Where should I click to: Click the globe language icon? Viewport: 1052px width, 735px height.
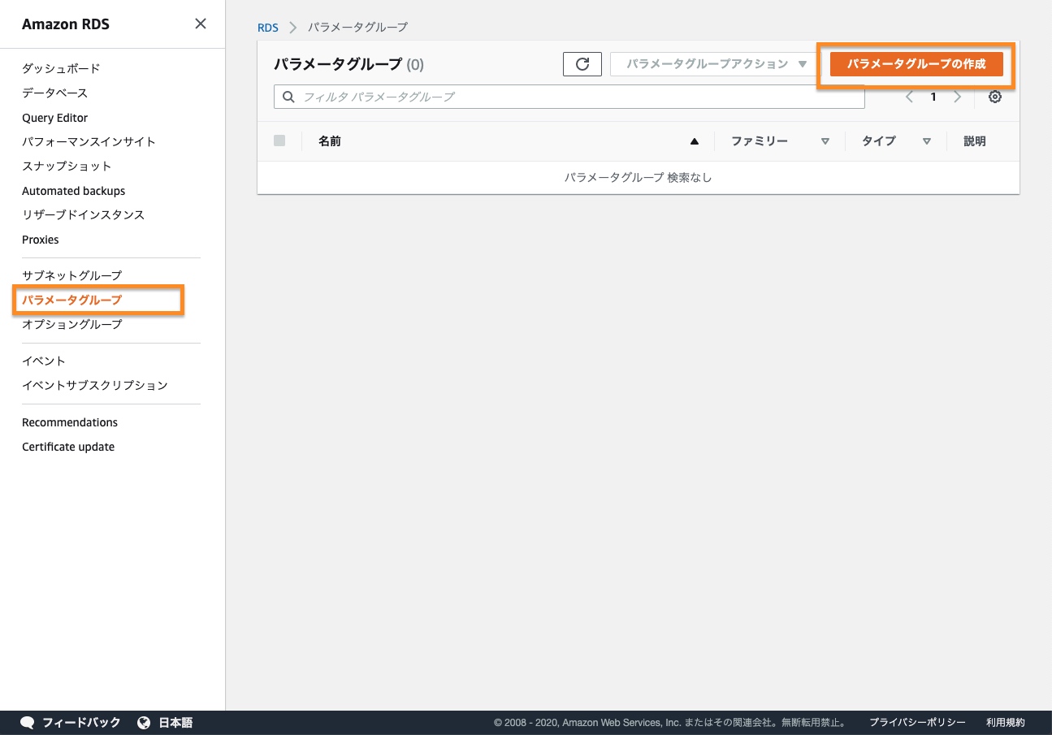click(144, 722)
